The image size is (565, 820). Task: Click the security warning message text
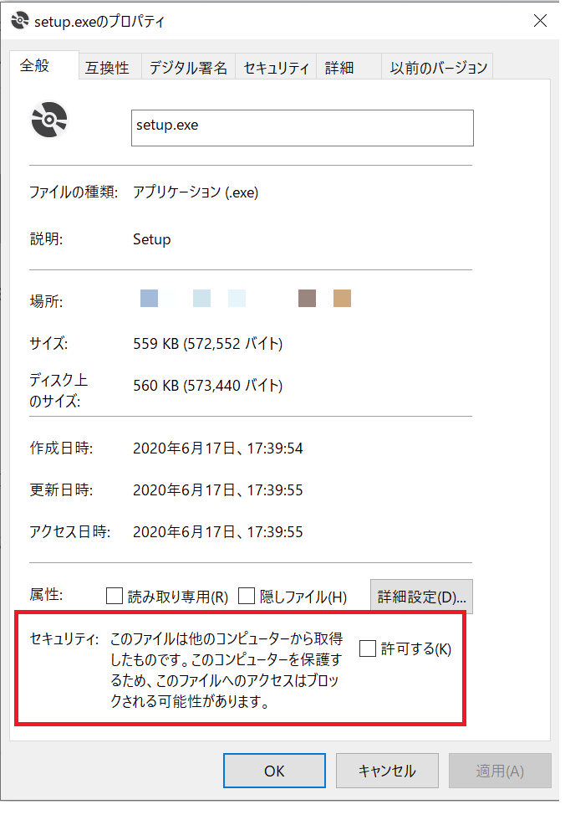click(227, 670)
